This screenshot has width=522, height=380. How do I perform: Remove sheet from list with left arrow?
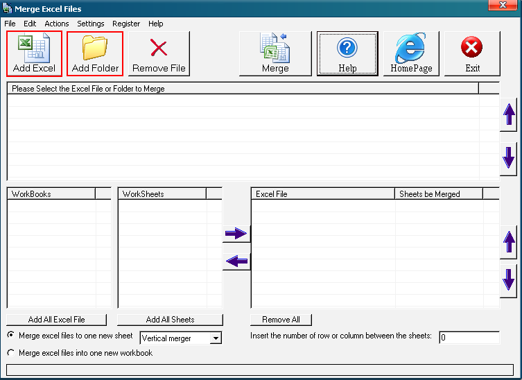tap(236, 261)
